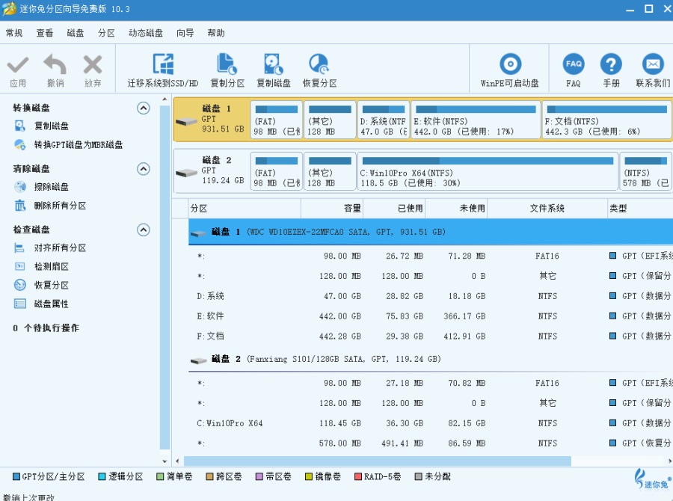Sort by the 未使用 column header
Screen dimensions: 673x501
coord(456,208)
